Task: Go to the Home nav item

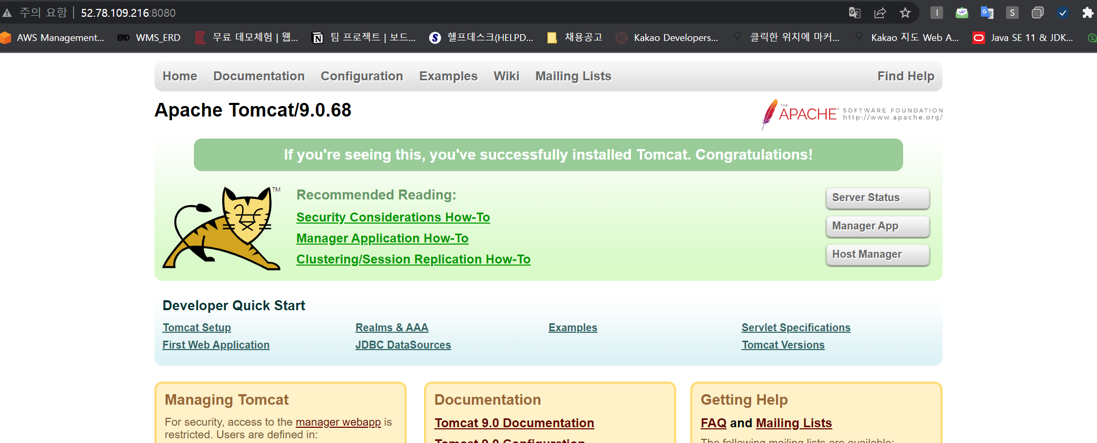Action: pos(180,76)
